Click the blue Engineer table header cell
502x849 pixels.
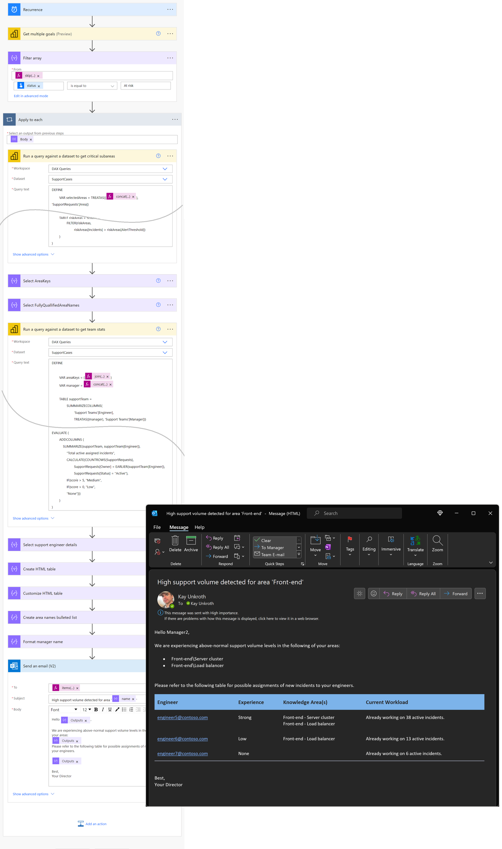(195, 702)
